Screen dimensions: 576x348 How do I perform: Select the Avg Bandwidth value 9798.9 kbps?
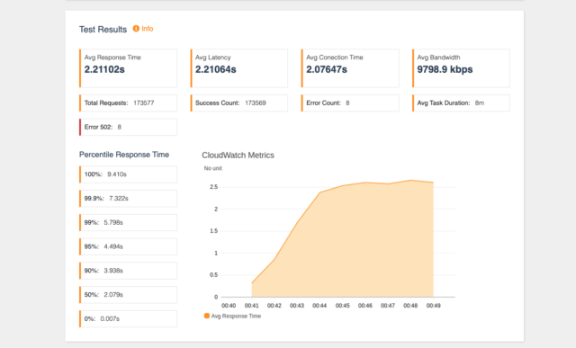445,69
